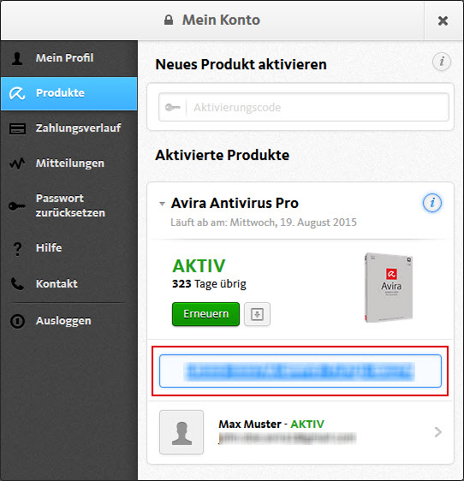Log out via Ausloggen
This screenshot has height=481, width=464.
click(x=68, y=321)
